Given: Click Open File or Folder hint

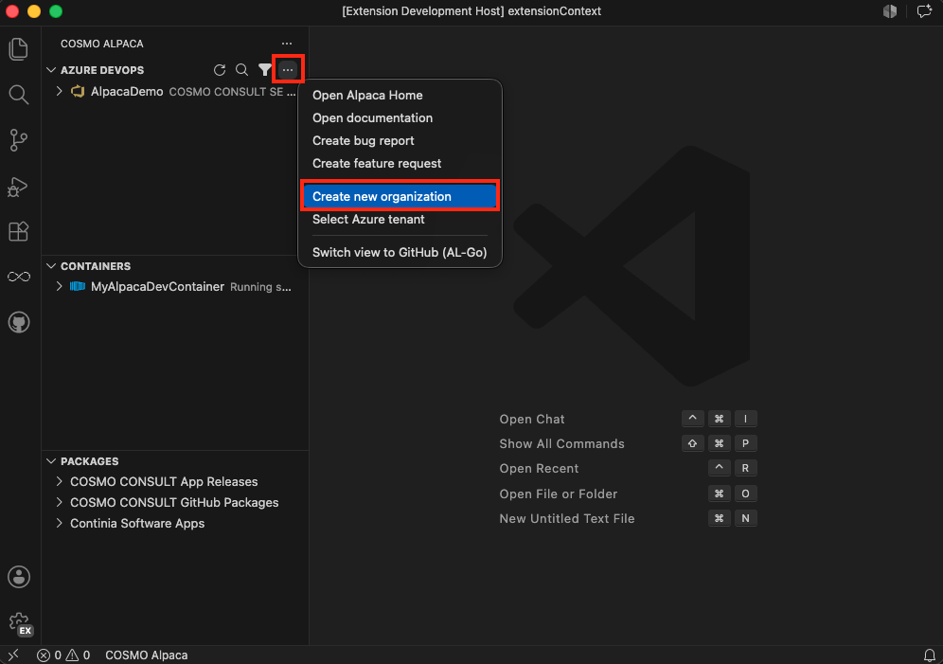Looking at the screenshot, I should [558, 494].
